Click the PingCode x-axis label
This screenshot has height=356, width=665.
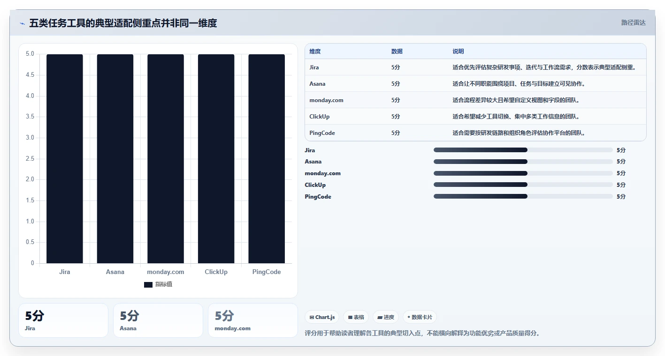(267, 272)
